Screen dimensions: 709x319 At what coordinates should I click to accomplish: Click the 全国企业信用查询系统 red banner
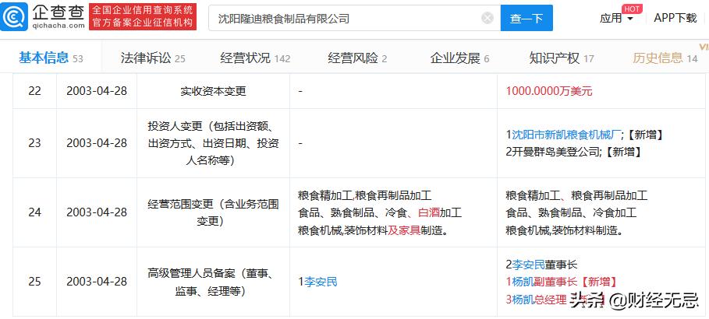coord(143,16)
